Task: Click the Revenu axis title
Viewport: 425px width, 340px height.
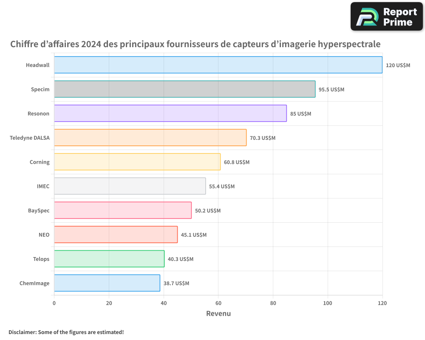Action: coord(218,314)
